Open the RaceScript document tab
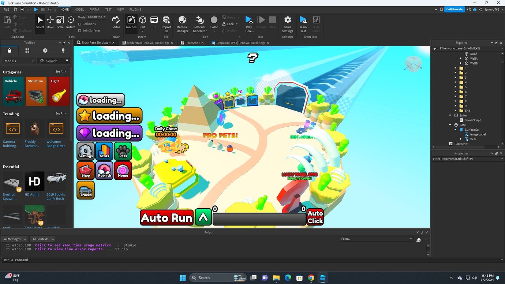Screen dimensions: 505x284 192,42
